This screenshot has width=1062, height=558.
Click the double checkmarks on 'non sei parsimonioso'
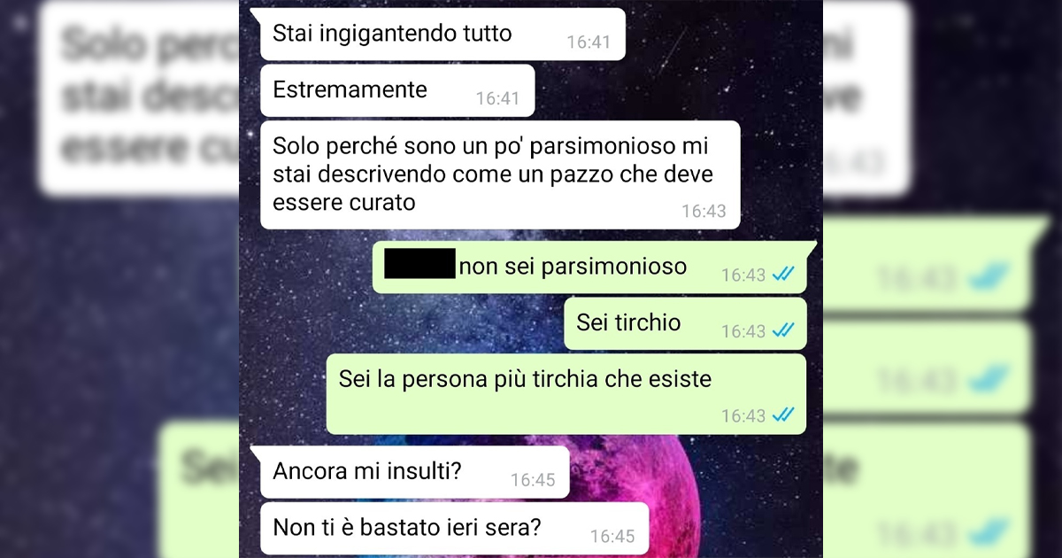pyautogui.click(x=782, y=275)
